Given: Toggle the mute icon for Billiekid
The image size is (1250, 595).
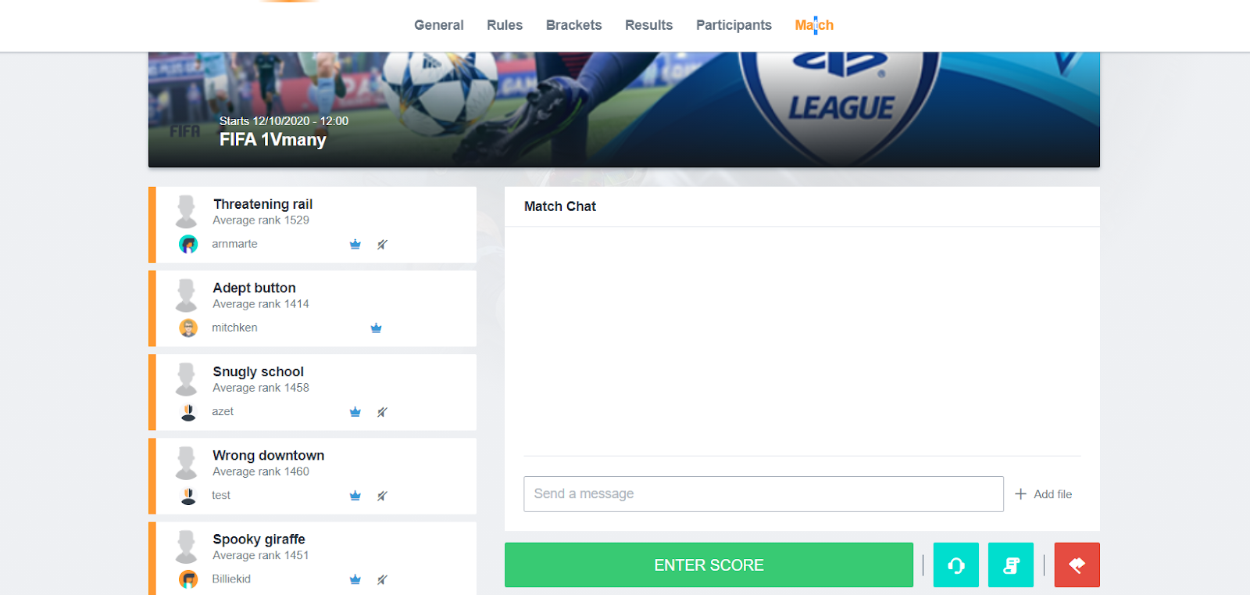Looking at the screenshot, I should [x=382, y=579].
